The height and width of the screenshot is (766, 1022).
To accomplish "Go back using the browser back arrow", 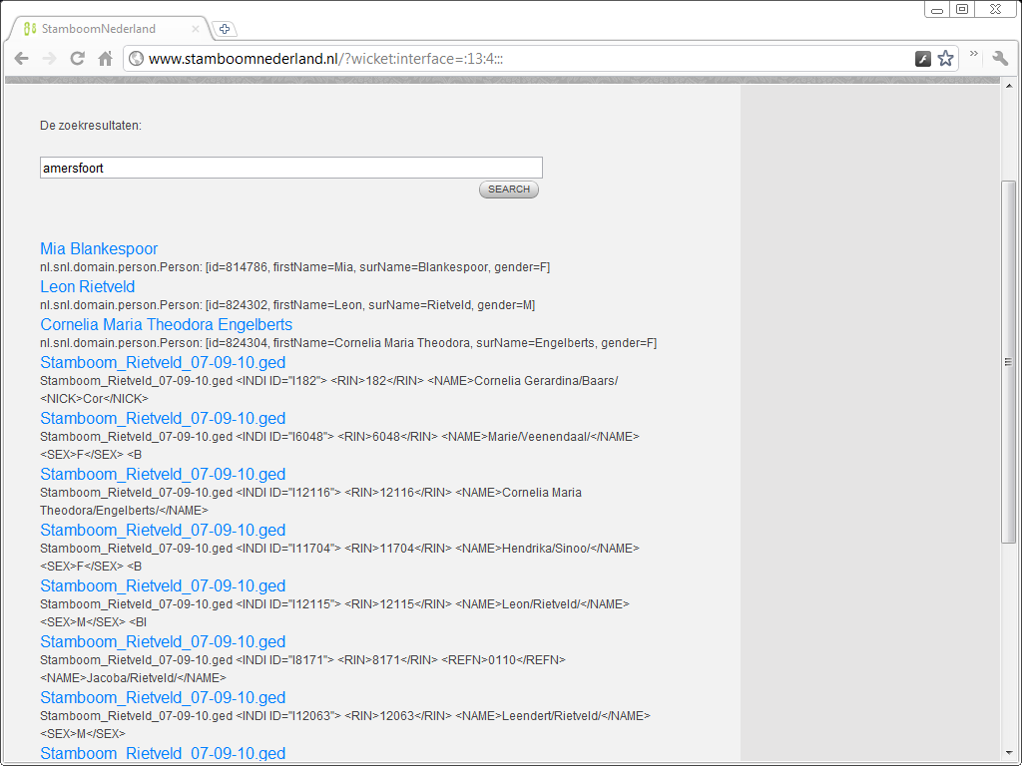I will (x=22, y=59).
